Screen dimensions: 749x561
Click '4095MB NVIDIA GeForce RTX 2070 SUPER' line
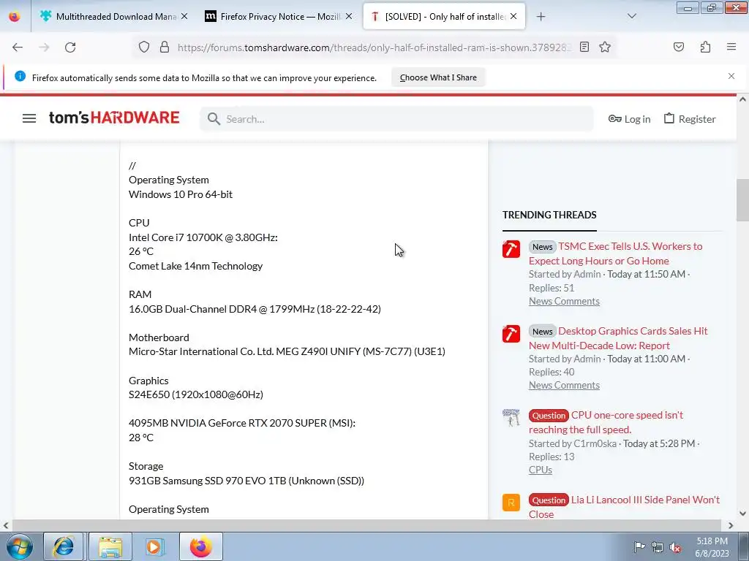(242, 423)
